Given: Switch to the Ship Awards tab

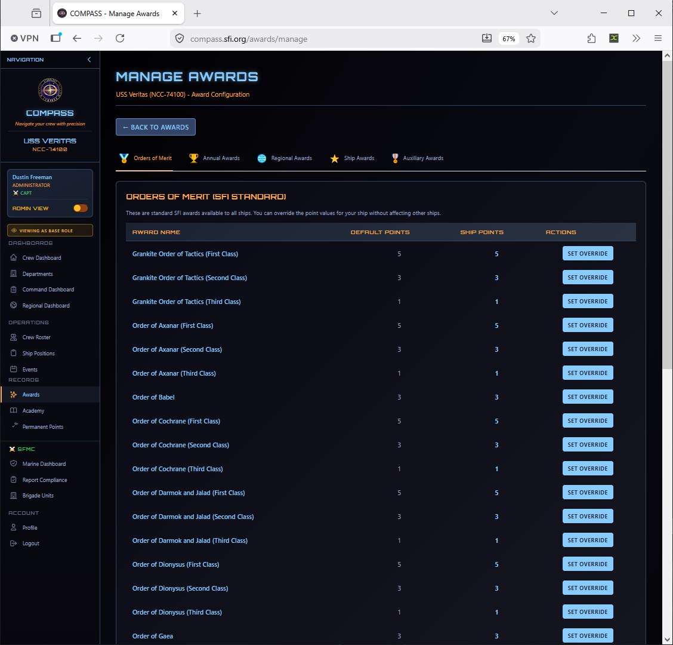Looking at the screenshot, I should coord(352,158).
